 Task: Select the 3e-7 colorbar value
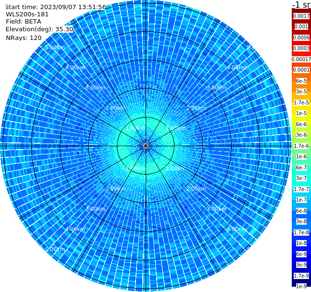301,178
